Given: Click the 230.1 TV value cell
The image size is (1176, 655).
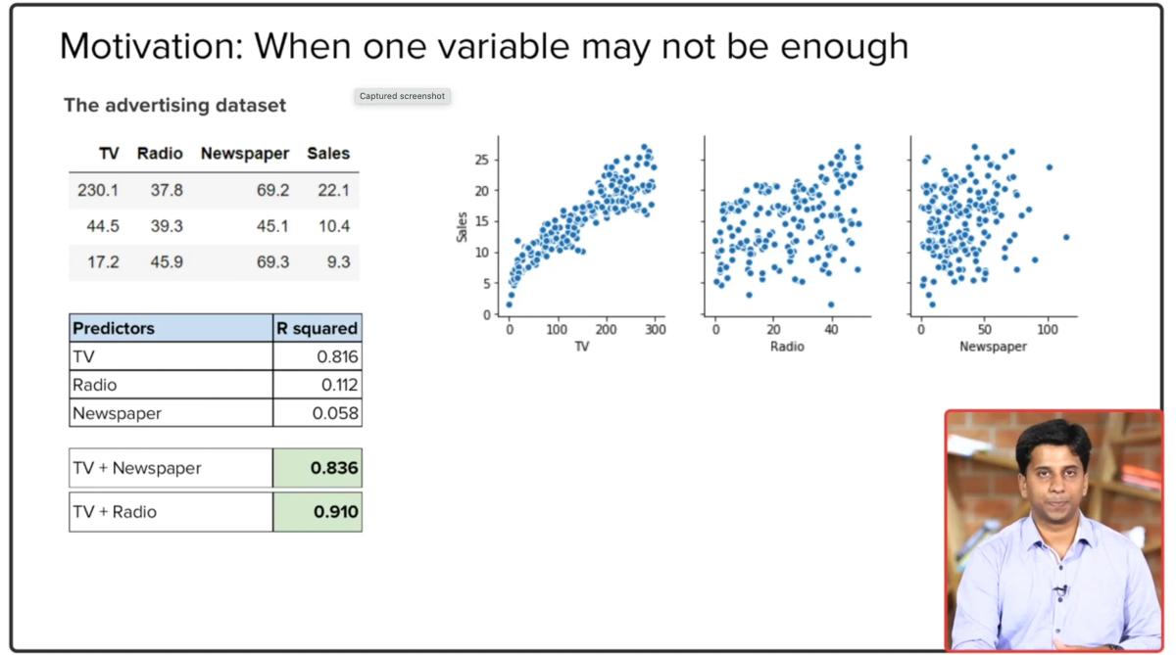Looking at the screenshot, I should [x=98, y=190].
